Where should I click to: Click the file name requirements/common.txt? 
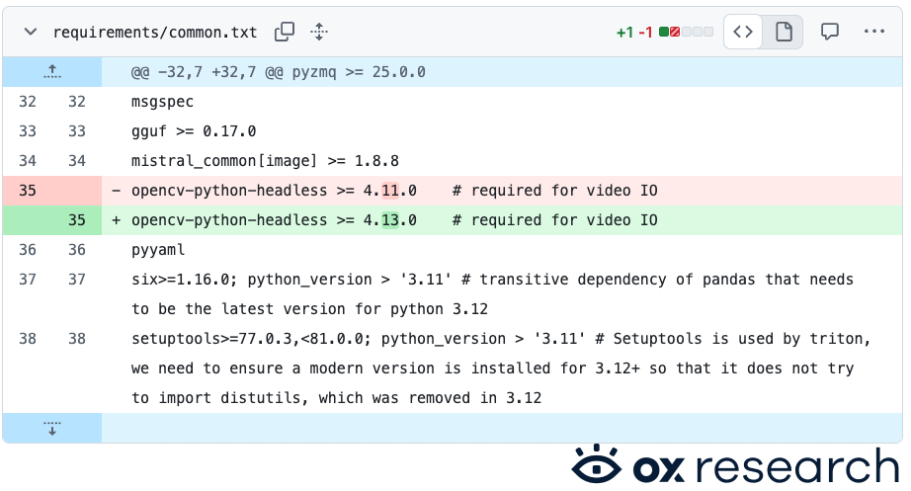pos(155,33)
